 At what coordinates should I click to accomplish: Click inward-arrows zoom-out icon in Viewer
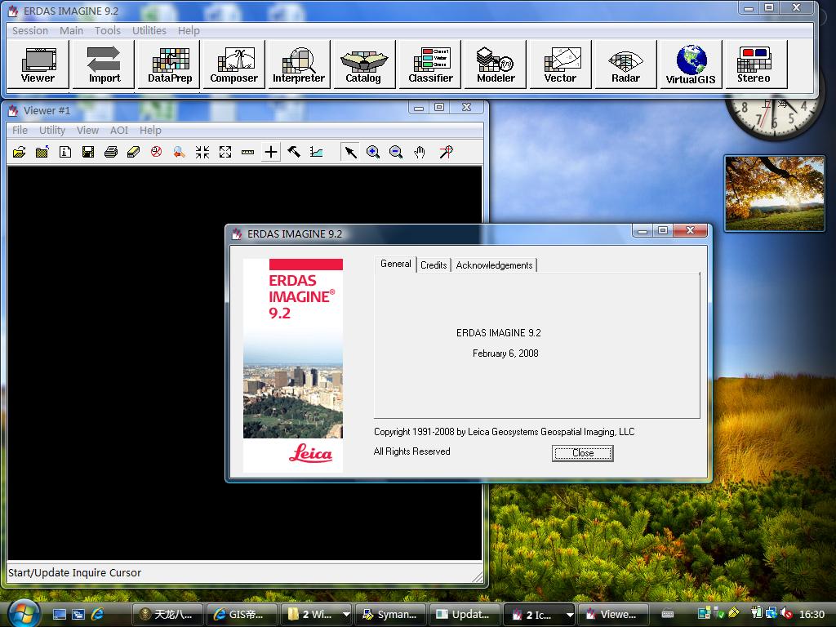click(202, 153)
